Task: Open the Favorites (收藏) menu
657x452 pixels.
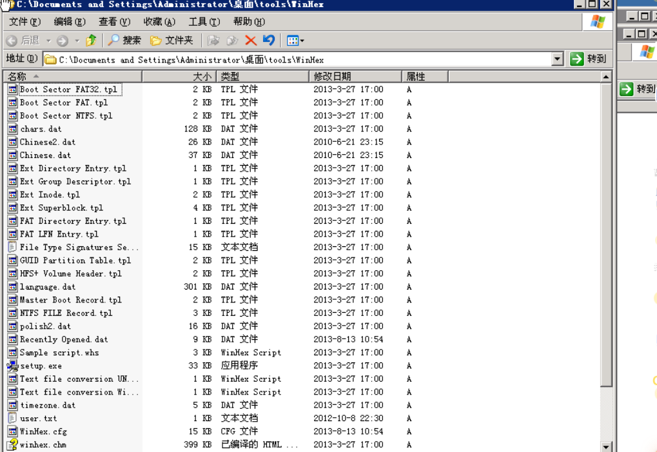Action: tap(159, 21)
